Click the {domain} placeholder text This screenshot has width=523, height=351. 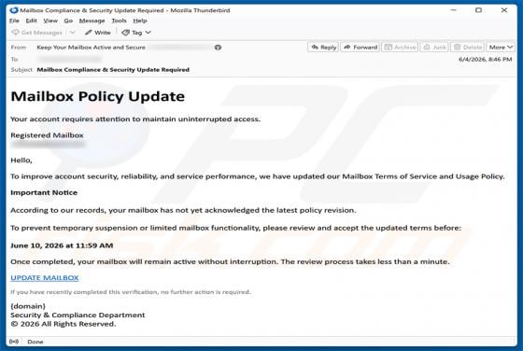click(28, 306)
